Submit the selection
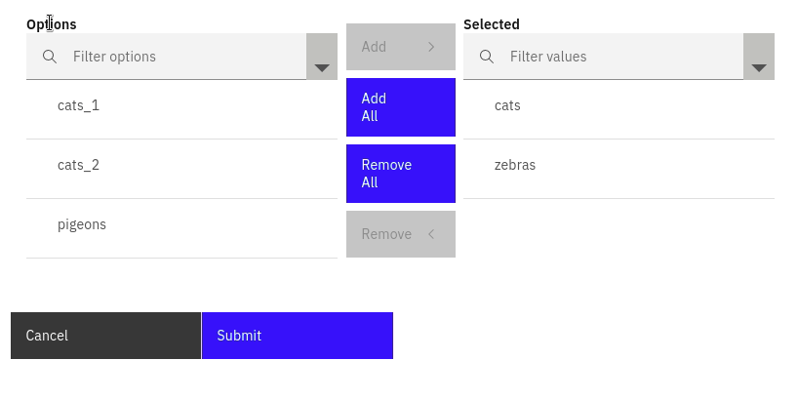The height and width of the screenshot is (400, 798). (x=298, y=336)
